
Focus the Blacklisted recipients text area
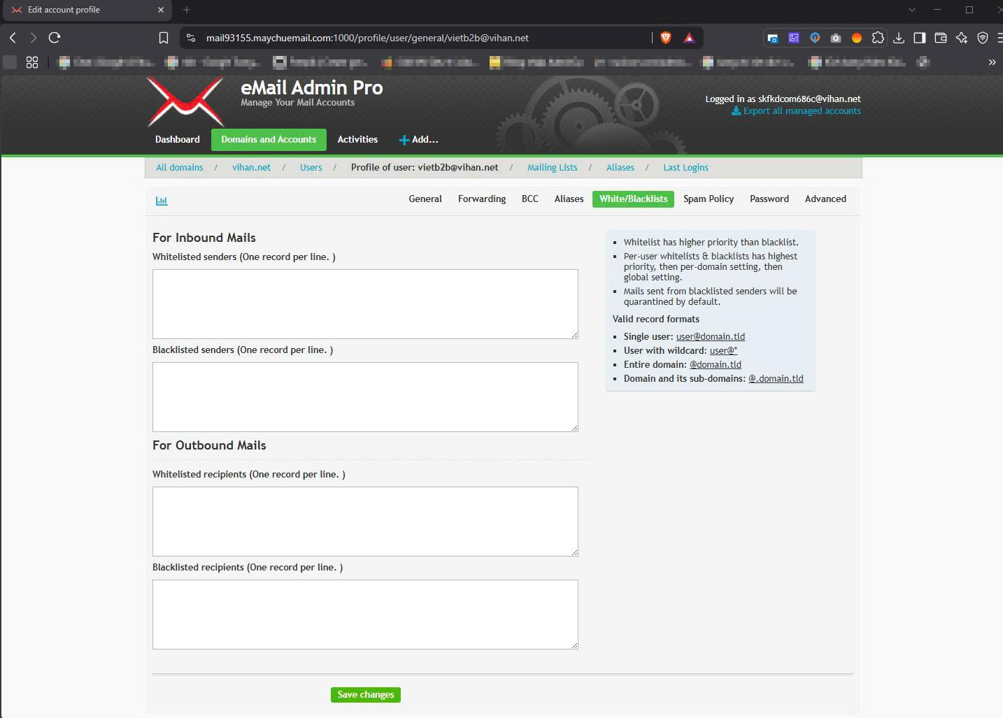point(365,615)
